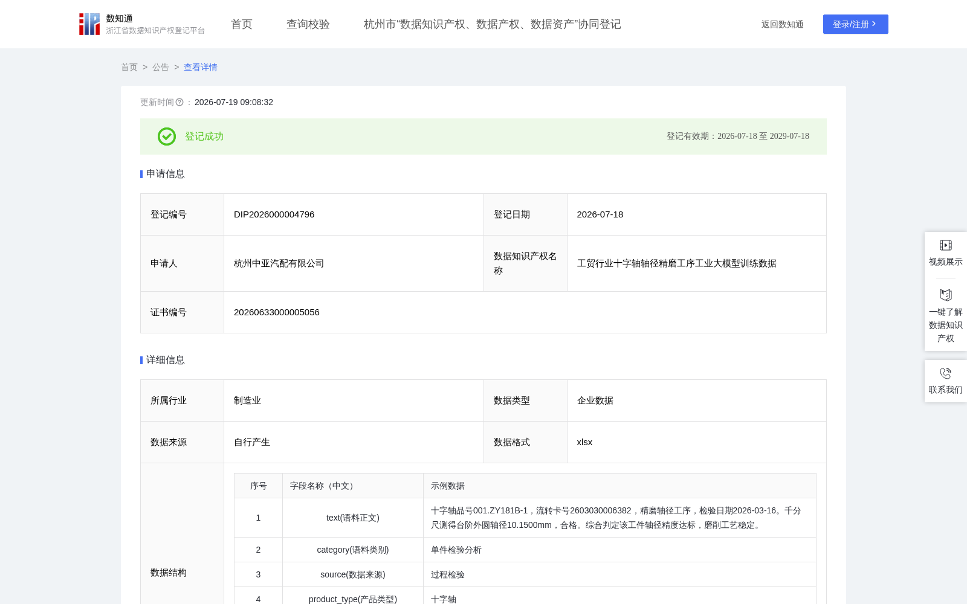Image resolution: width=967 pixels, height=604 pixels.
Task: Select certificate number 20260633000005056
Action: pos(277,312)
